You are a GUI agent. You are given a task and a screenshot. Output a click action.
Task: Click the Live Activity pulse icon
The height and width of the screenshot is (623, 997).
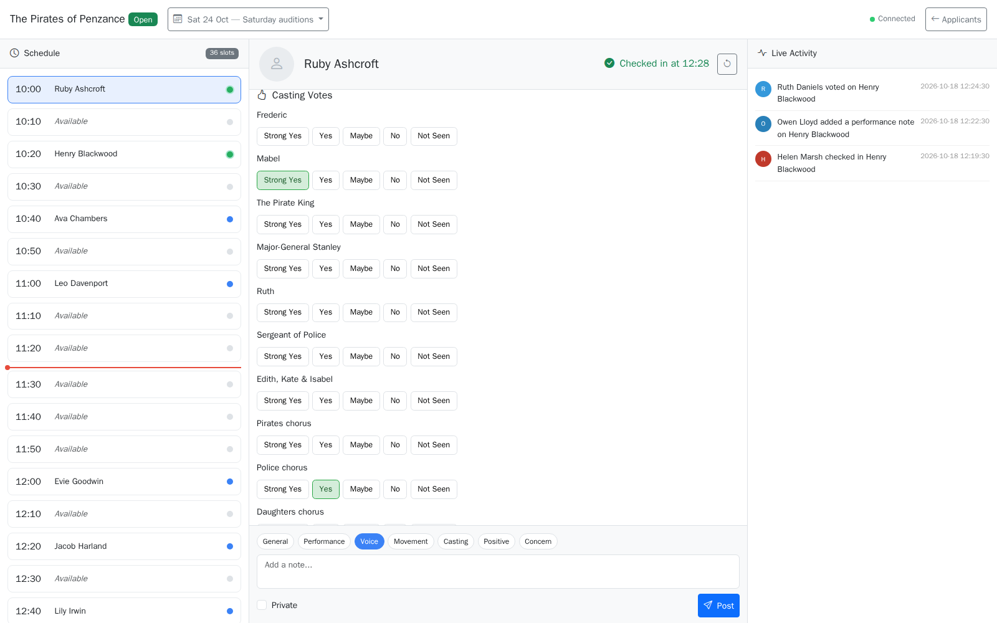click(762, 53)
